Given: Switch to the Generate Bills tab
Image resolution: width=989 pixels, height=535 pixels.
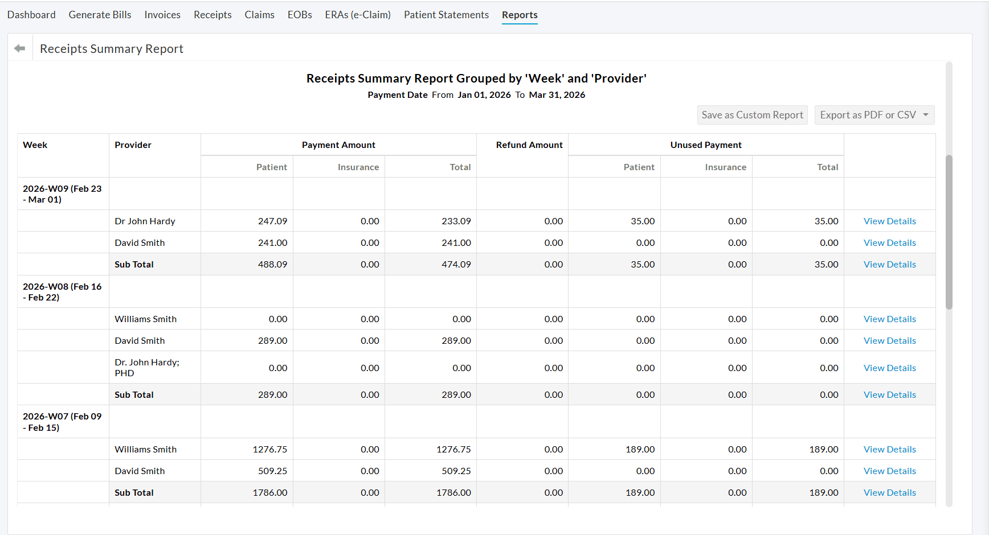Looking at the screenshot, I should point(100,14).
